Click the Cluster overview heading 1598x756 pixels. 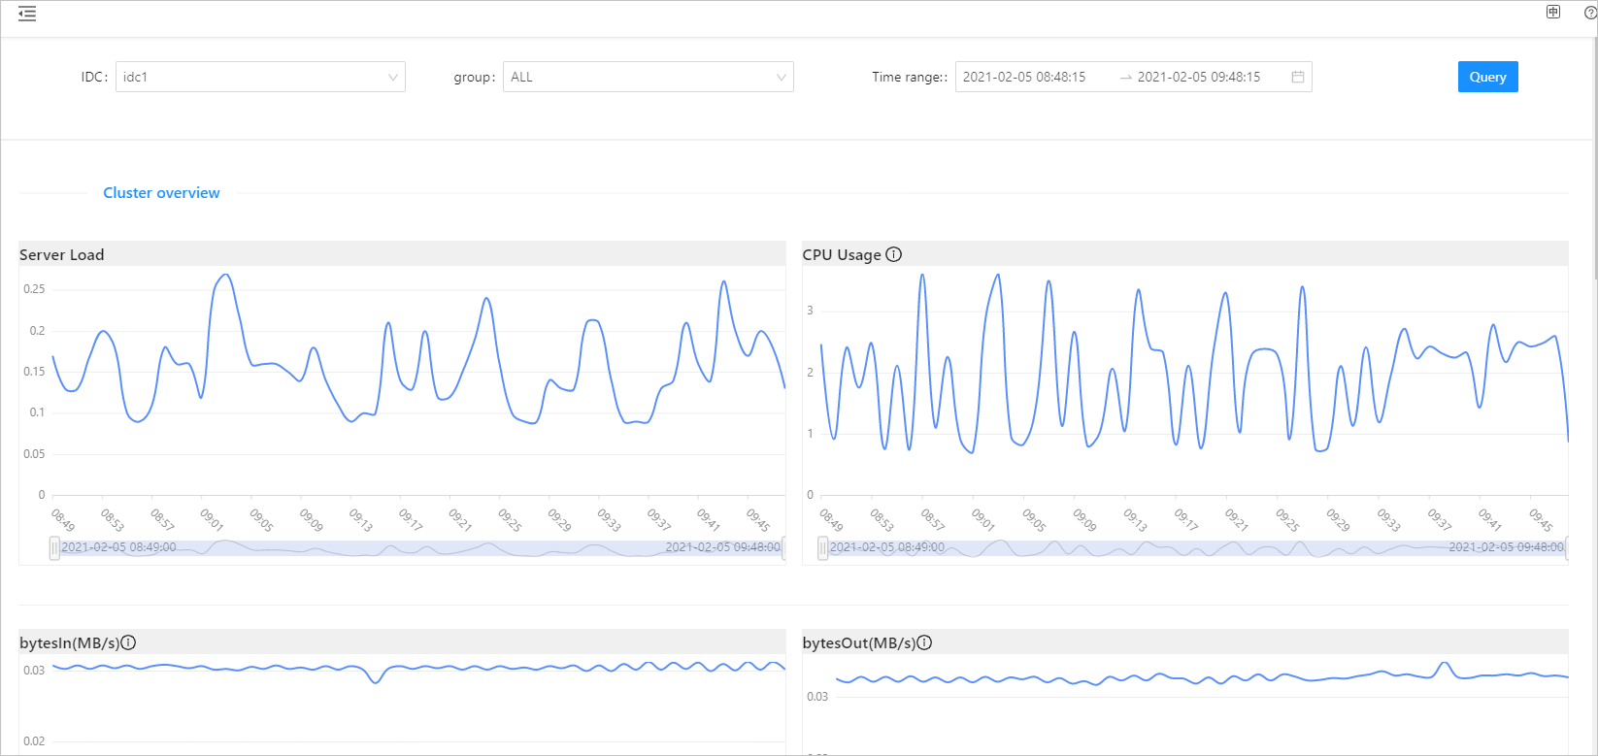(161, 192)
